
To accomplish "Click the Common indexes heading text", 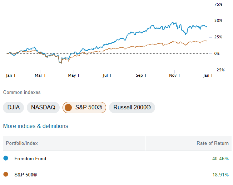I will [x=22, y=92].
